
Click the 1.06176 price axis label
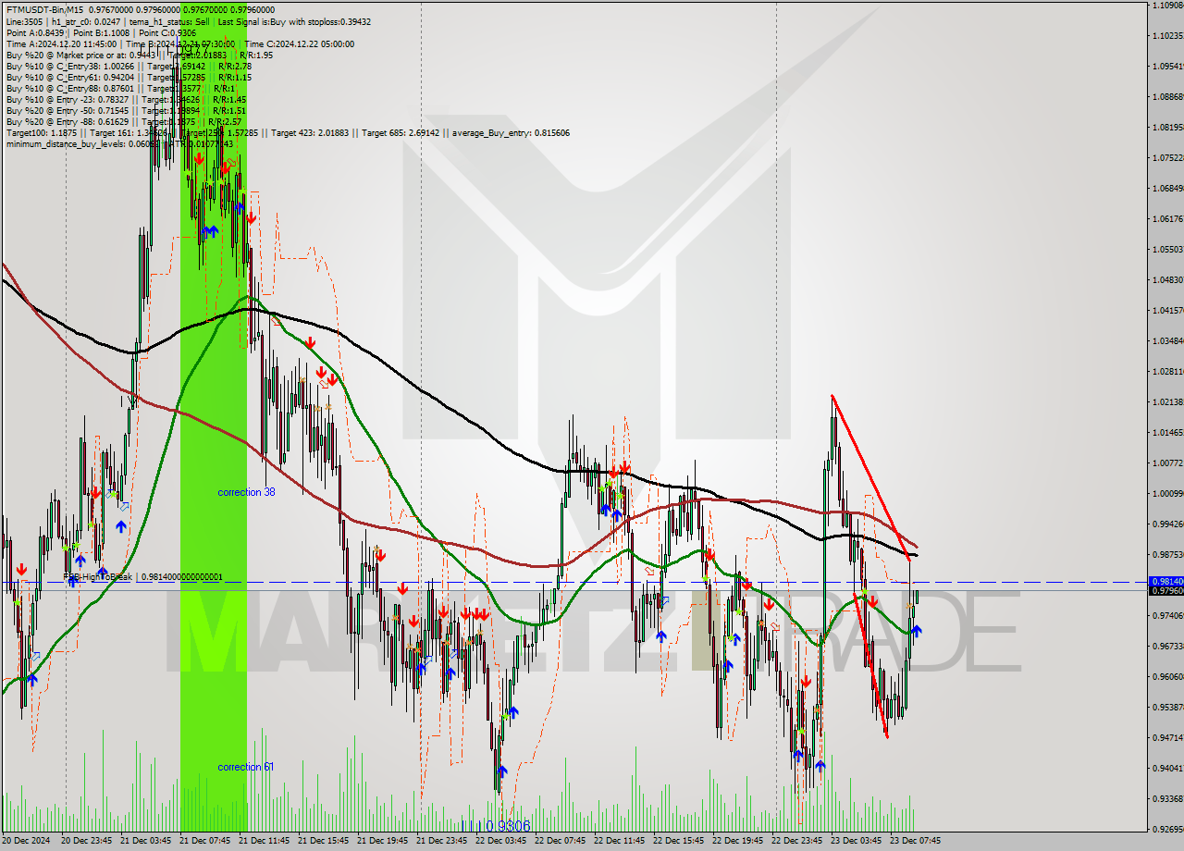coord(1167,218)
